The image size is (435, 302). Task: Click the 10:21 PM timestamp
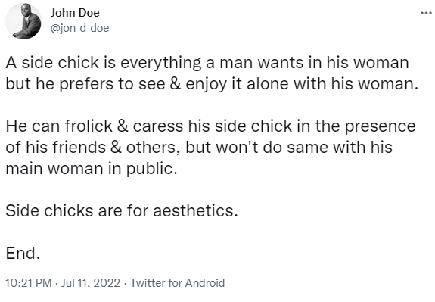(29, 283)
